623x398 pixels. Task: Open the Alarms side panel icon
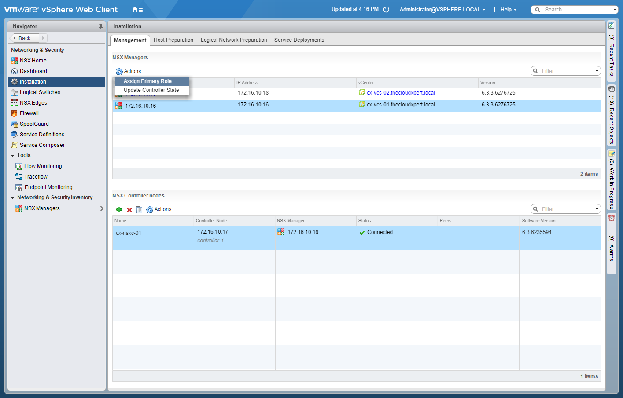pyautogui.click(x=611, y=218)
